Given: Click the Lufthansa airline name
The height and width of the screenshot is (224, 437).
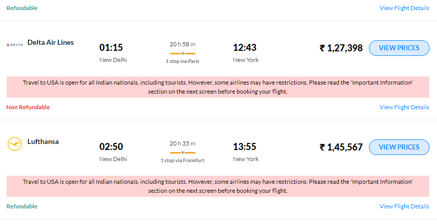Looking at the screenshot, I should (x=43, y=141).
